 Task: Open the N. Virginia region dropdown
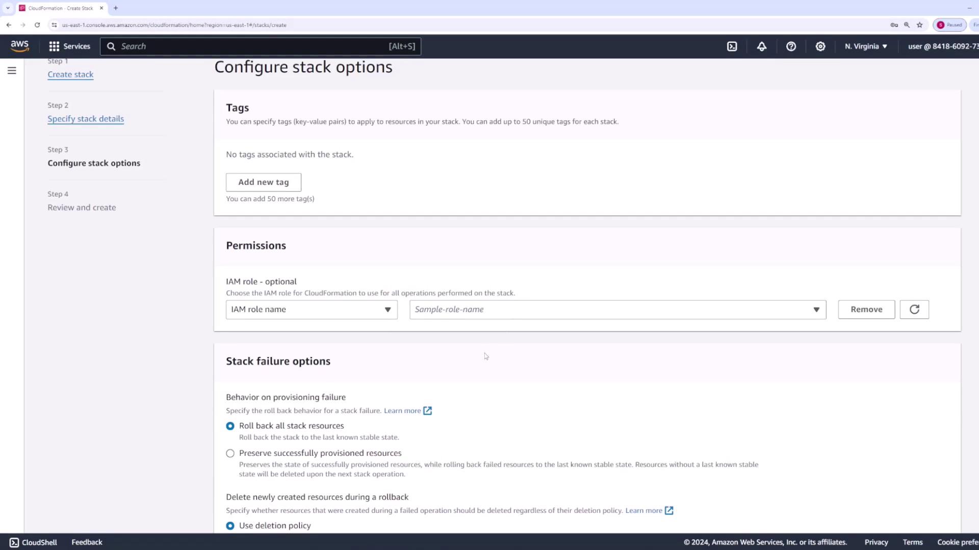click(x=865, y=46)
